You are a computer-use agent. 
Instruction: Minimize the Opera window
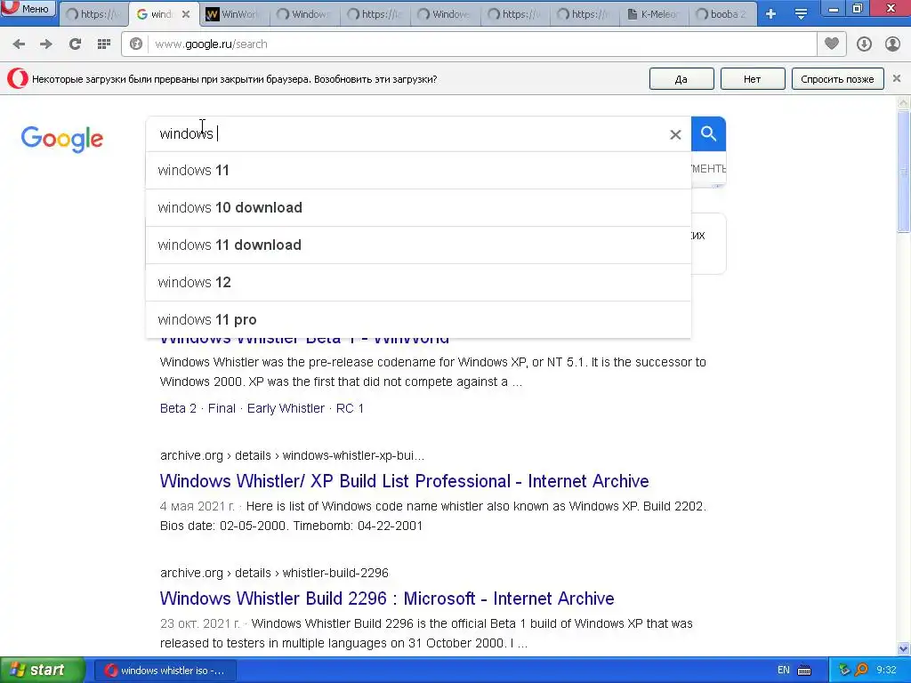(x=834, y=9)
